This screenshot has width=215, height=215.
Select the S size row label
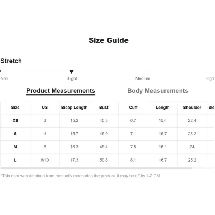15,134
